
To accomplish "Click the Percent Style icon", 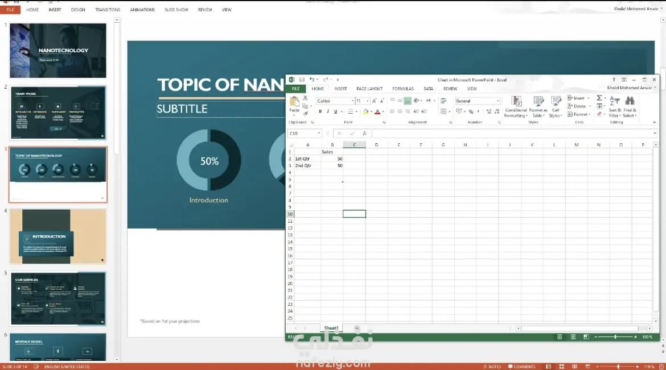I will tap(471, 111).
